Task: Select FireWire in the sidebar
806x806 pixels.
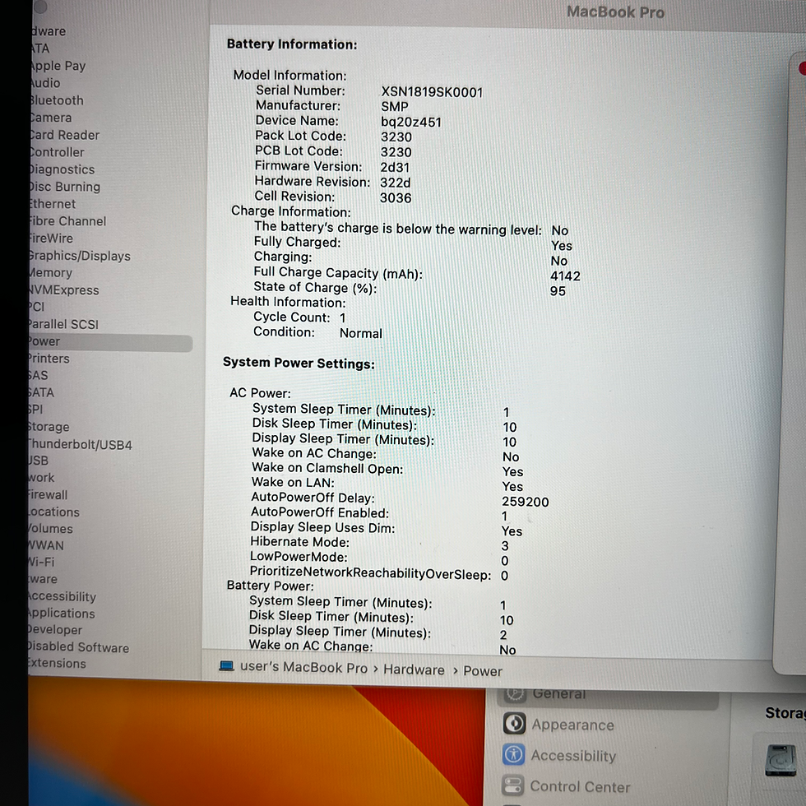Action: [51, 239]
